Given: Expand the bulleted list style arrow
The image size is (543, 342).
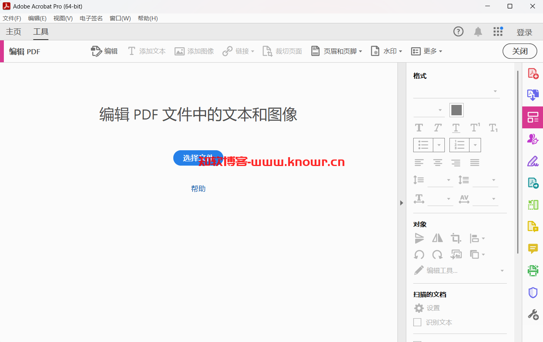Looking at the screenshot, I should pyautogui.click(x=439, y=145).
